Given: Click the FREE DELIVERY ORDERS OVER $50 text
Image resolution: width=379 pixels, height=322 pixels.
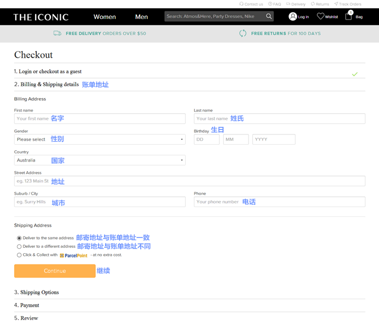Looking at the screenshot, I should click(x=106, y=34).
